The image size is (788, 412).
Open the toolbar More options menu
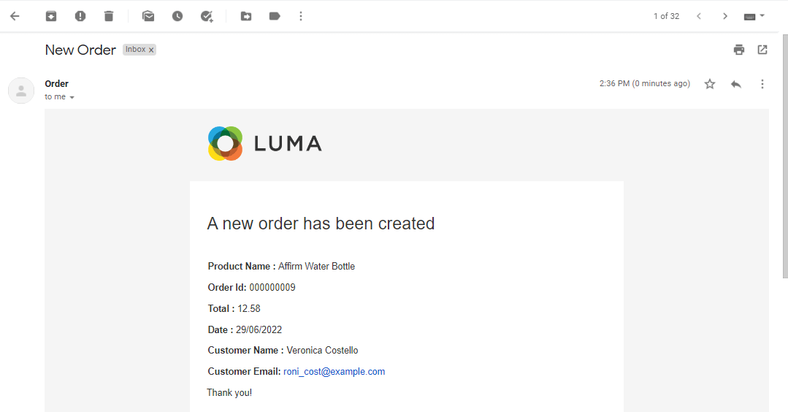(302, 16)
